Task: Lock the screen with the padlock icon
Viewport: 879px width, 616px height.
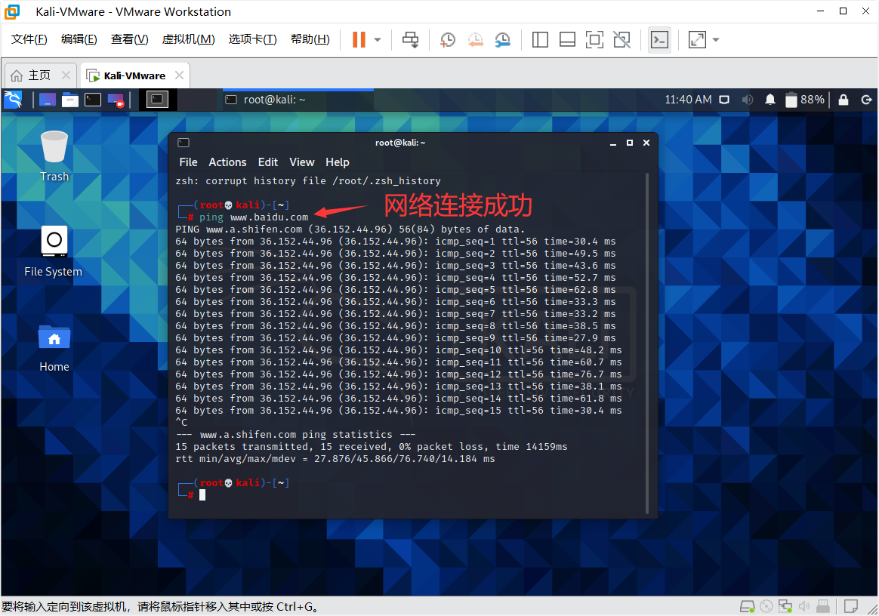Action: tap(843, 100)
